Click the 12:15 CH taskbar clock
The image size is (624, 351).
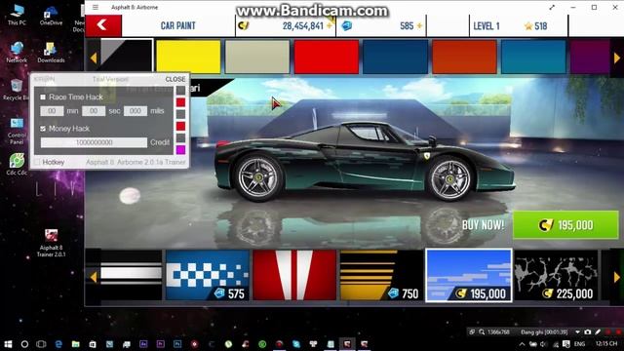point(606,343)
